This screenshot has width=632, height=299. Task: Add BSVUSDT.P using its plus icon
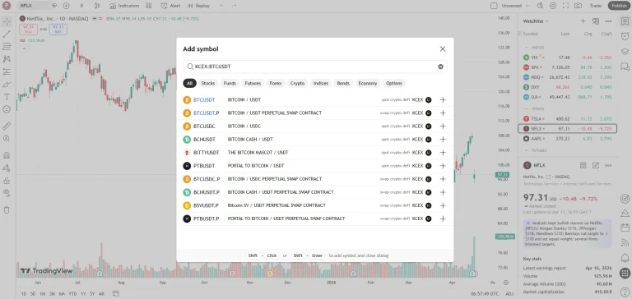443,205
